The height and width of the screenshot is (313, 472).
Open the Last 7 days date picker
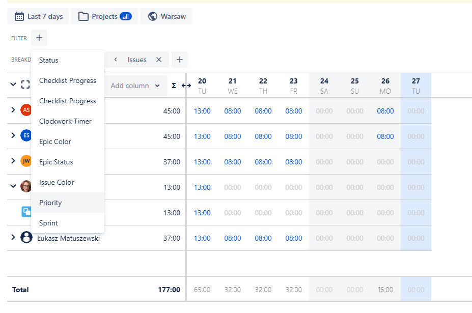[39, 16]
